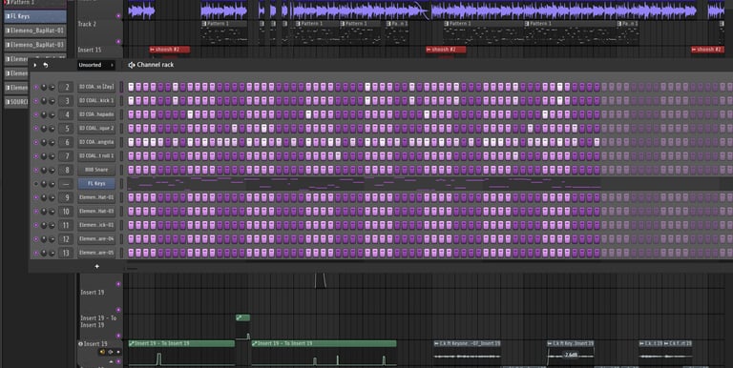
Task: Unmute the FL Keys channel LED
Action: pyautogui.click(x=36, y=184)
